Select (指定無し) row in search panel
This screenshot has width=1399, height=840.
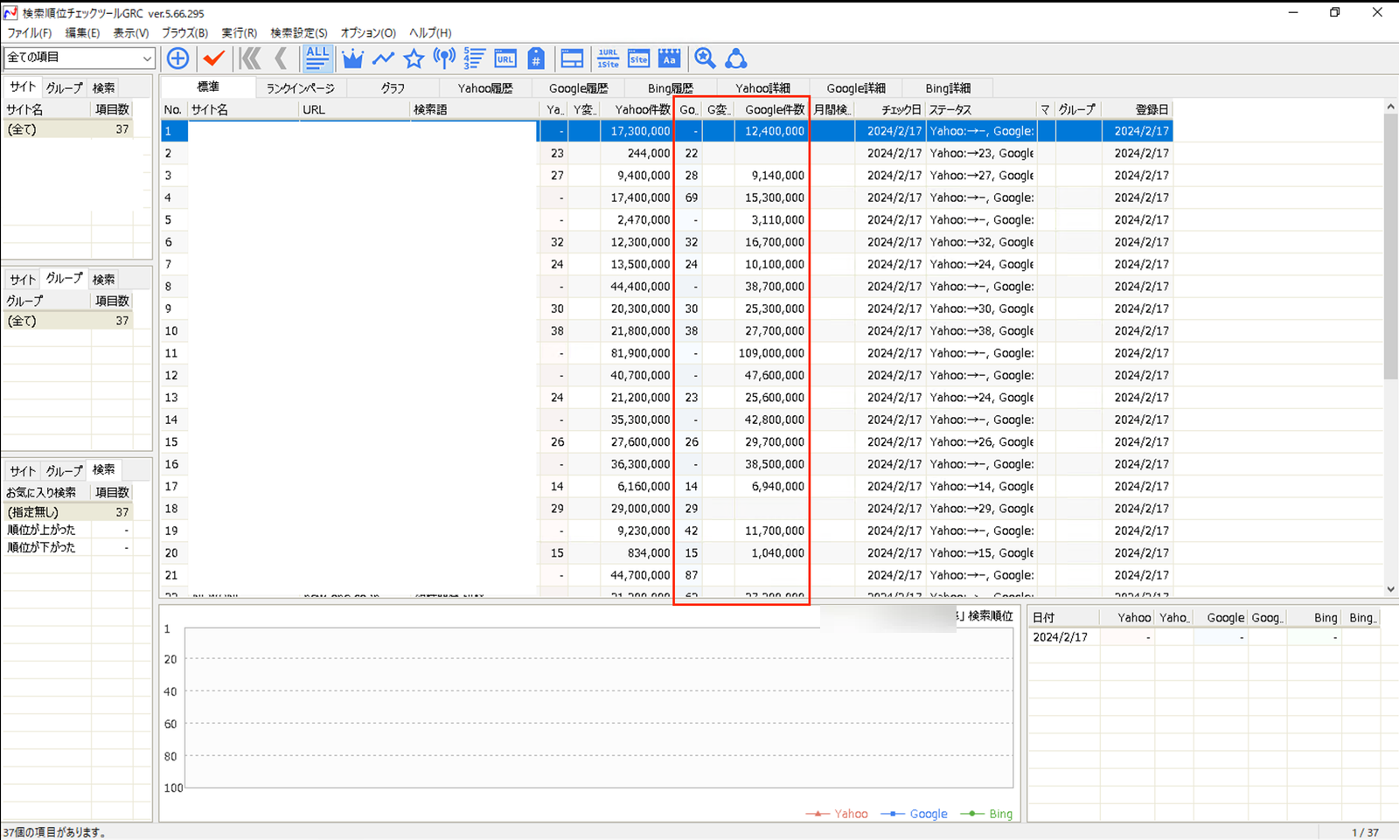coord(67,512)
